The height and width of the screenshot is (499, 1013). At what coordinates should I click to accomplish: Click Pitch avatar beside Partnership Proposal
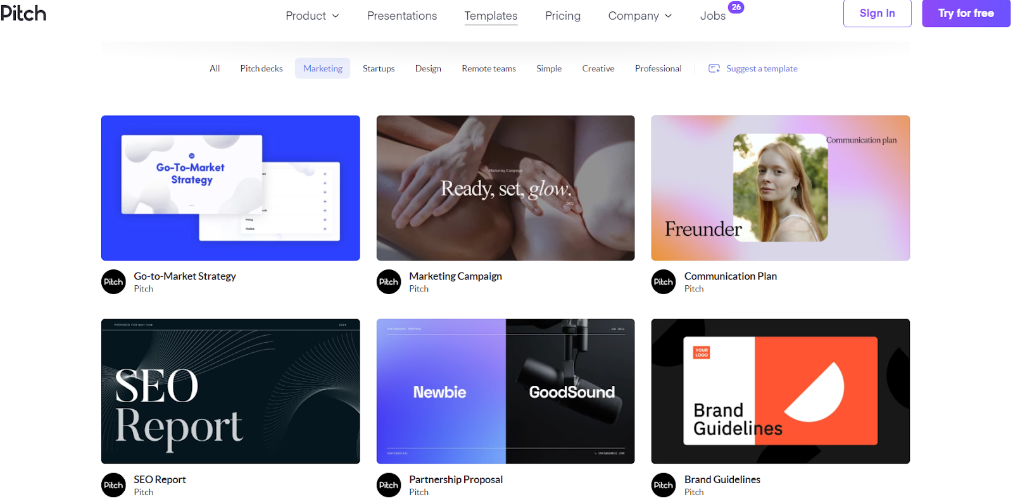coord(389,485)
